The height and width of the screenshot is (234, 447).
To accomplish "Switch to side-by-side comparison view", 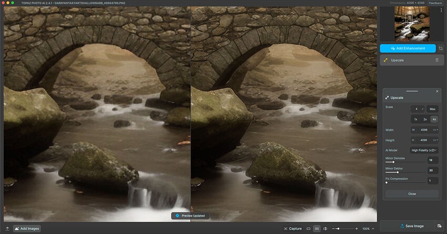I will click(317, 229).
